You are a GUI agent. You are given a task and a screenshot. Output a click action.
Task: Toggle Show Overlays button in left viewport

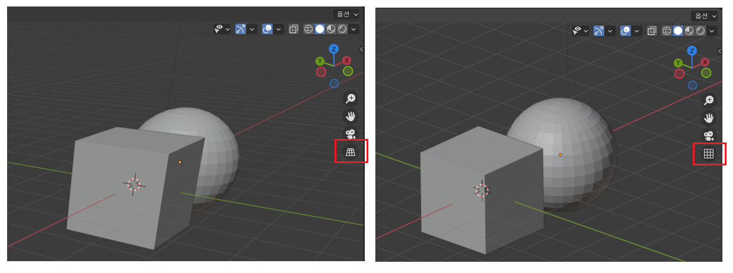coord(267,28)
